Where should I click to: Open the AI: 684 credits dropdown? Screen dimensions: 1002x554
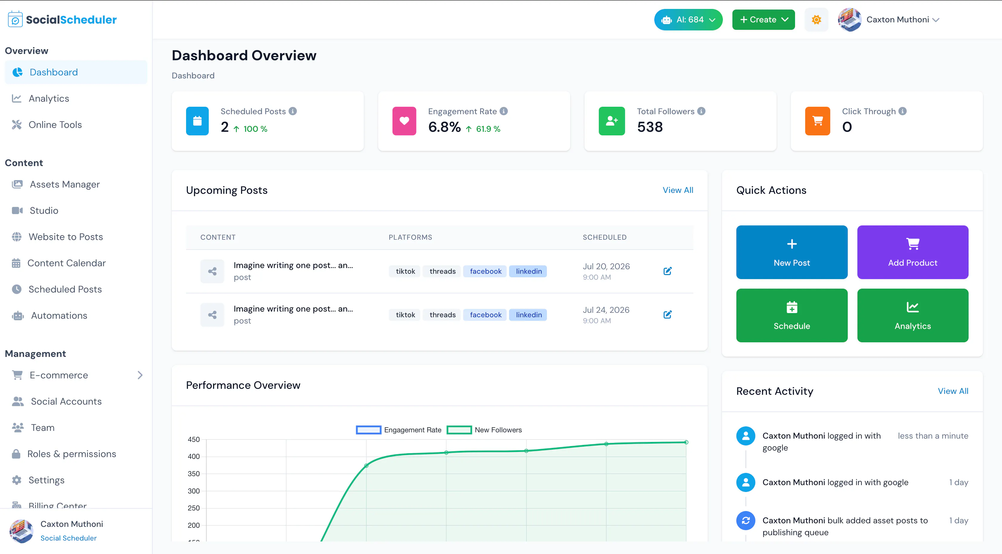(x=688, y=19)
